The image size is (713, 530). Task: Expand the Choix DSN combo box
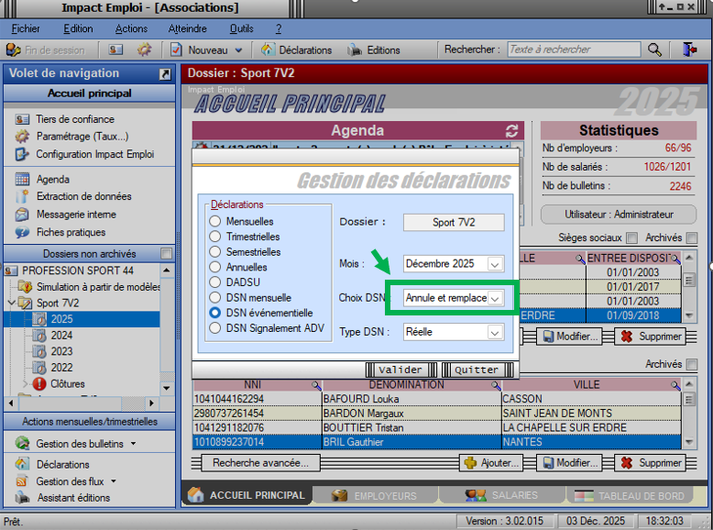(x=495, y=298)
